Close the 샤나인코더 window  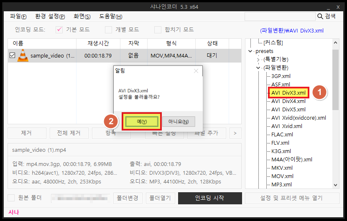(x=338, y=7)
